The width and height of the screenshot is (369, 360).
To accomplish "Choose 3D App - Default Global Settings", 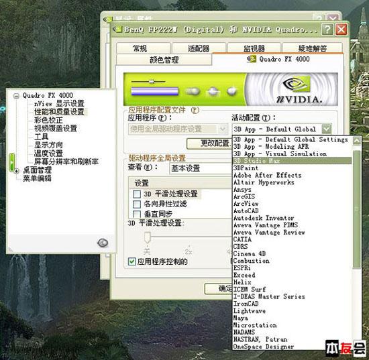I will pos(293,139).
